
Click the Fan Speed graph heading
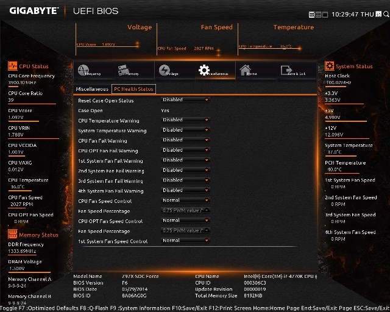(x=217, y=27)
